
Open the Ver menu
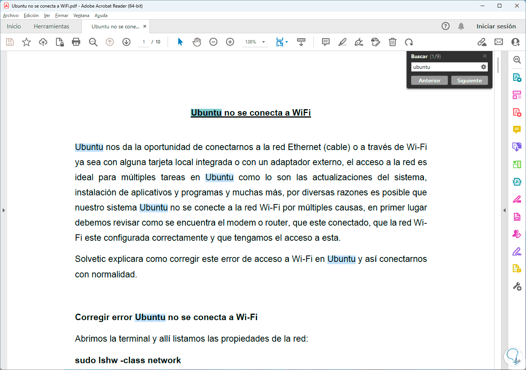[47, 15]
